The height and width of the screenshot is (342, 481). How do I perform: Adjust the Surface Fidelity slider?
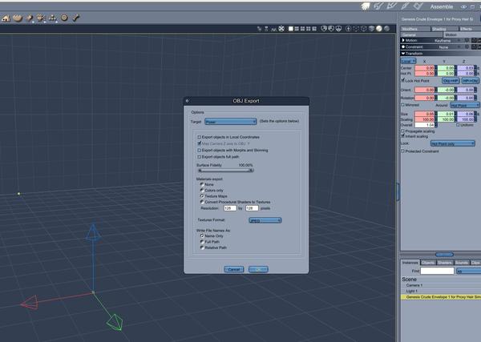[x=225, y=171]
